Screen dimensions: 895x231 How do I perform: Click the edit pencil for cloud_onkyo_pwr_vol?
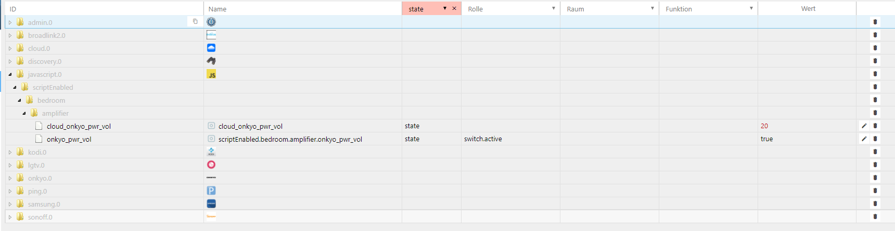point(864,126)
